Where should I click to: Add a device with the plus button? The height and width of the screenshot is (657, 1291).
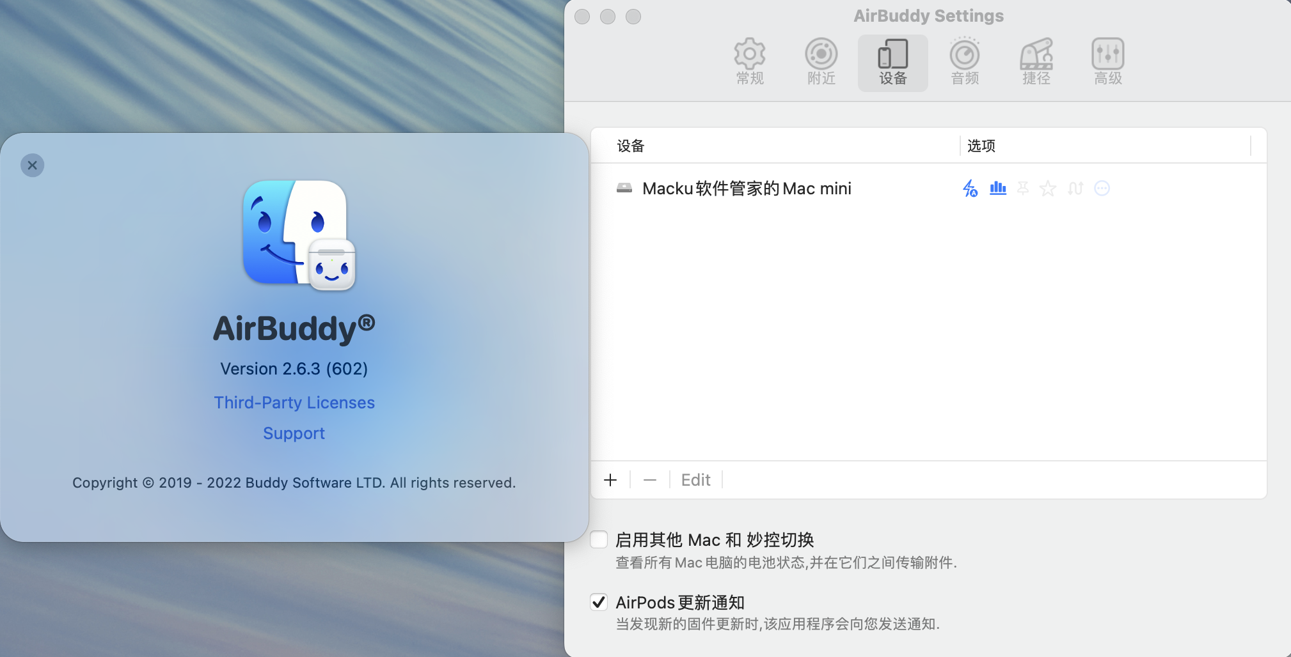tap(610, 480)
